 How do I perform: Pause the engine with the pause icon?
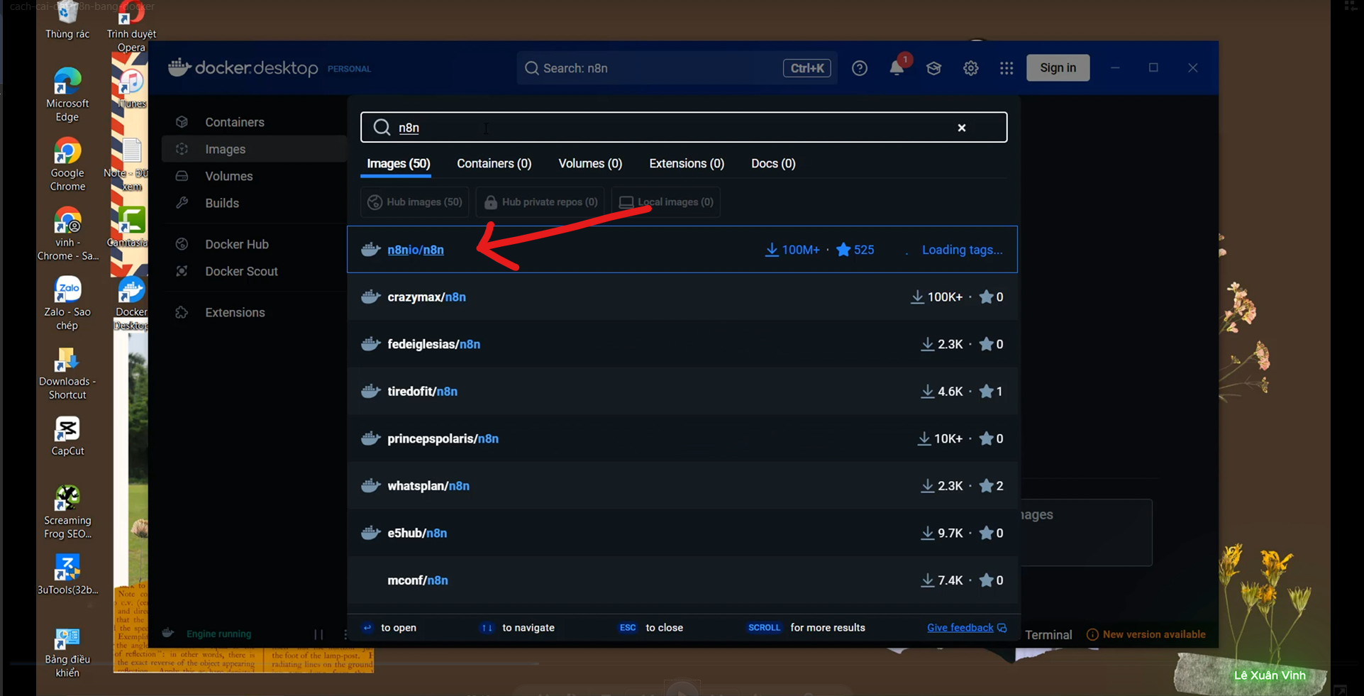click(318, 634)
